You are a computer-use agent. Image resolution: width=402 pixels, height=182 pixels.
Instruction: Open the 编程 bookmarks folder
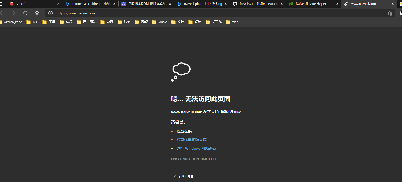click(69, 22)
